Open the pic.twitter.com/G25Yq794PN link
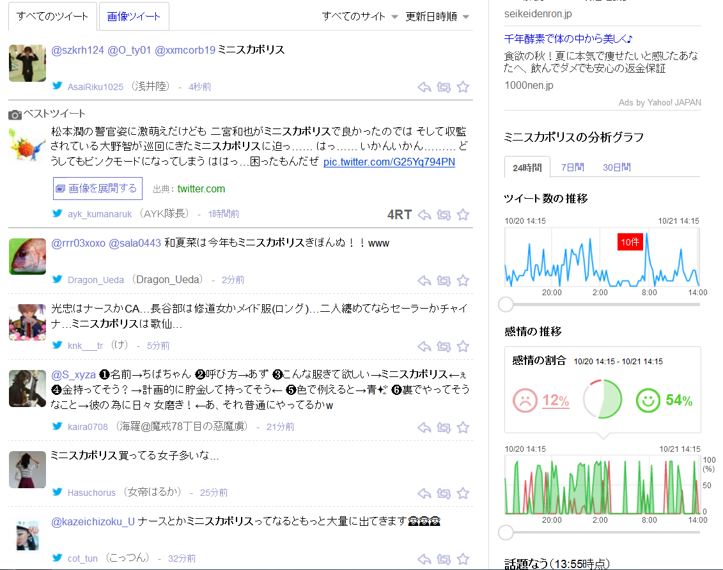 point(389,162)
